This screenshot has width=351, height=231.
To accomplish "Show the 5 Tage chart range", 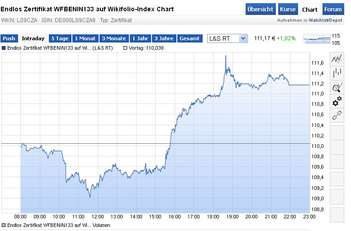I will coord(60,38).
